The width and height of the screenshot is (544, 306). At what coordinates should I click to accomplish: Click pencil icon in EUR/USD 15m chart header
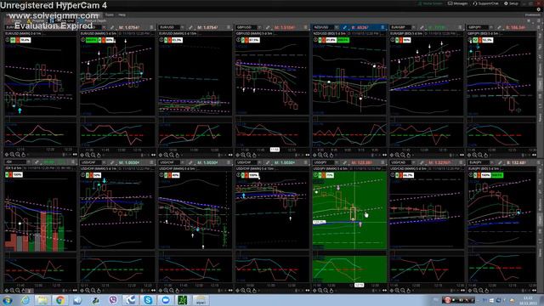190,27
